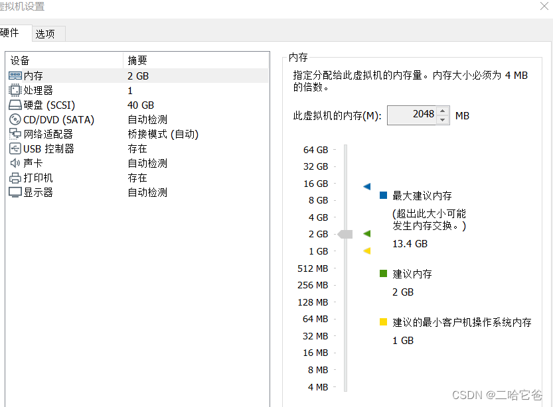Click the 64 MB mark on memory scale
Screen dimensions: 553x407
(315, 319)
